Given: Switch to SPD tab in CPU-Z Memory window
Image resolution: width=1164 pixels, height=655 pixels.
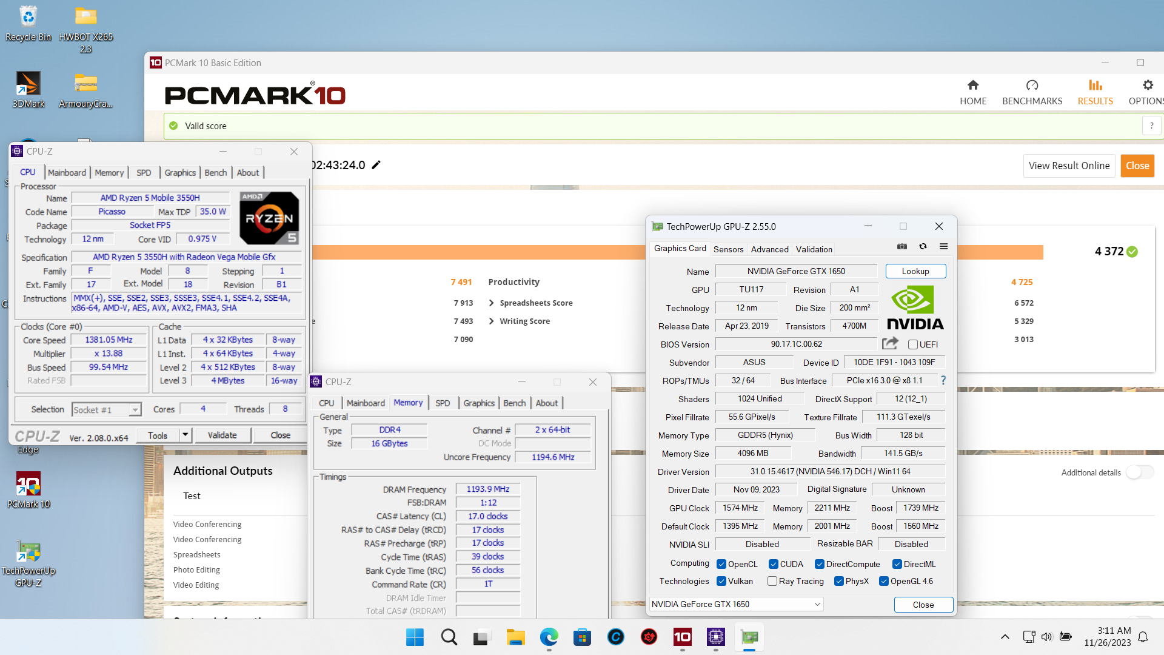Looking at the screenshot, I should [x=443, y=403].
